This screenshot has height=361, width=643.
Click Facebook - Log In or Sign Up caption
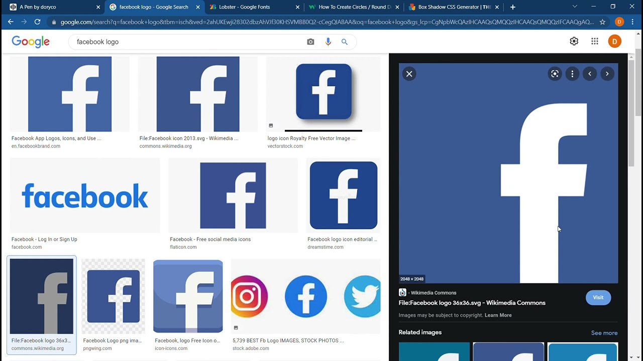(x=44, y=240)
